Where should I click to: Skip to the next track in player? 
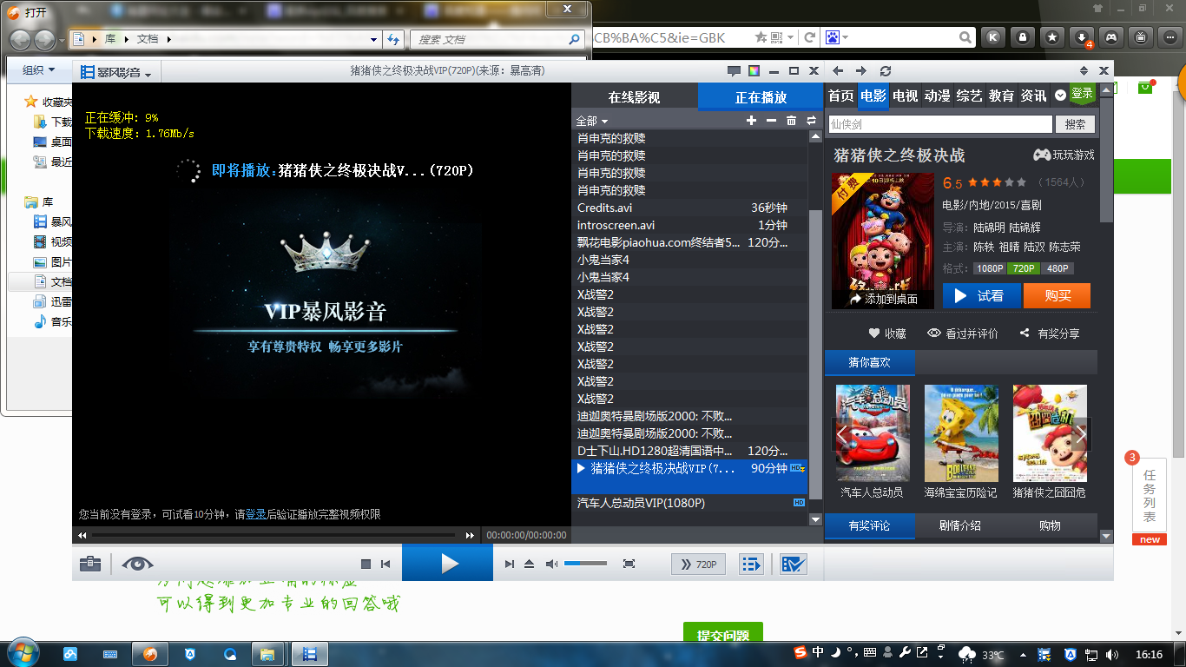tap(510, 565)
